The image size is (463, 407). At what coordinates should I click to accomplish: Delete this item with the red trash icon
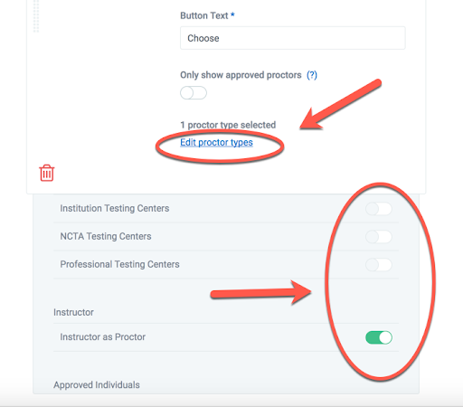[47, 173]
